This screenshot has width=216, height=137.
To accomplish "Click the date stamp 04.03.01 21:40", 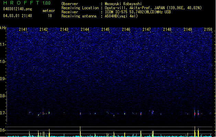I will click(x=18, y=16).
